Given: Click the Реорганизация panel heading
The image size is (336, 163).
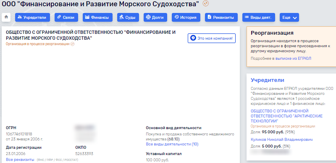Looking at the screenshot, I should (272, 33).
